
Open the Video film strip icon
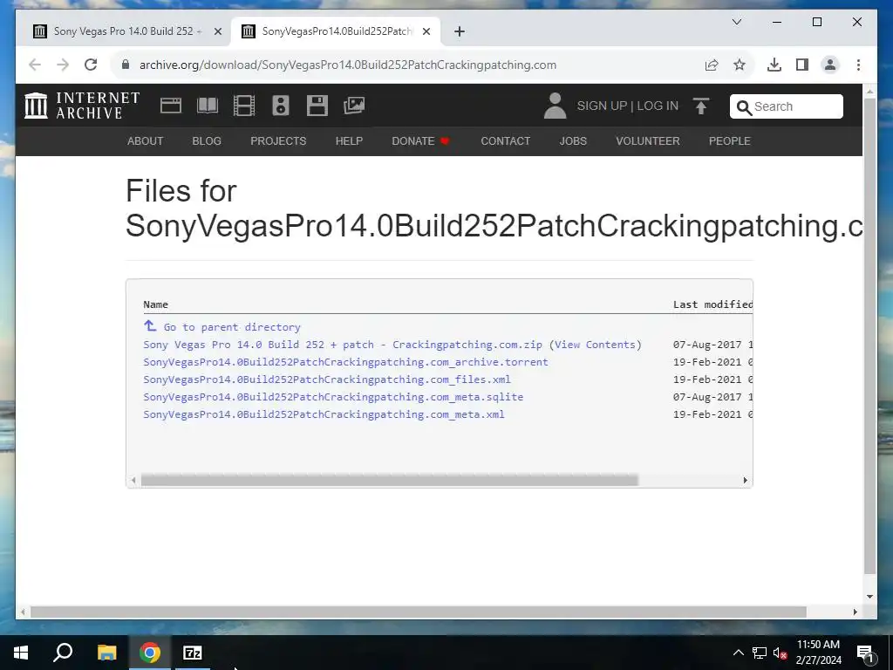click(244, 106)
